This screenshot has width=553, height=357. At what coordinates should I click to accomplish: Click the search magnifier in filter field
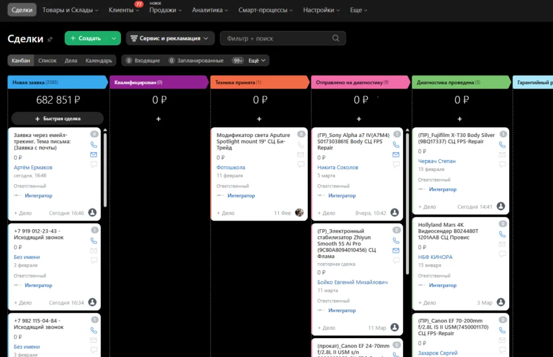click(336, 38)
